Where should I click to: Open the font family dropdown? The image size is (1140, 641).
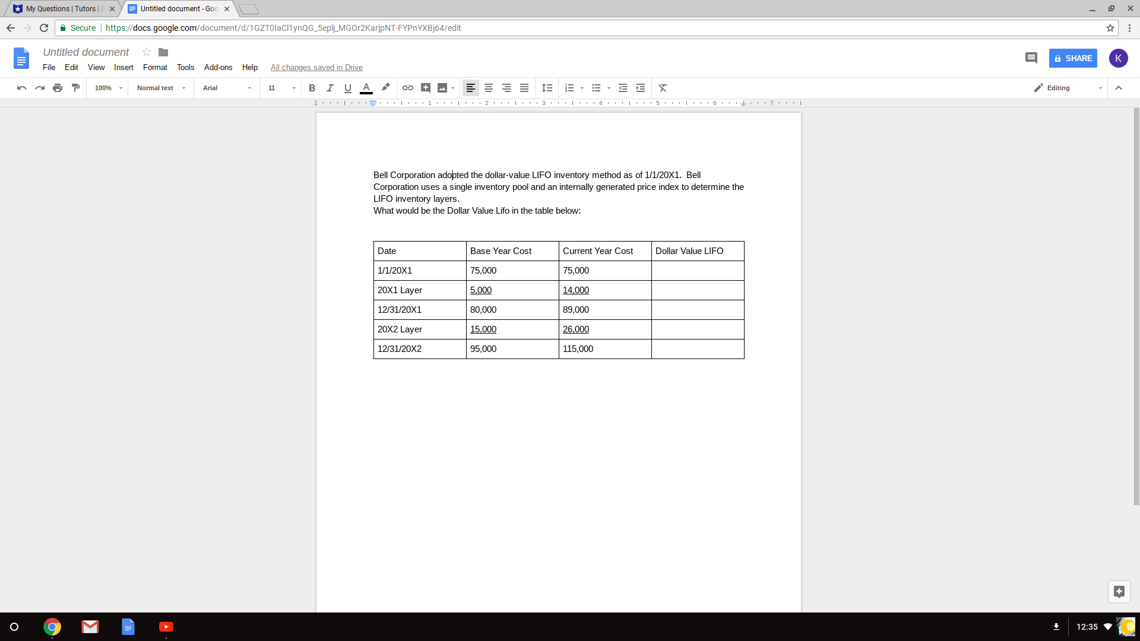(226, 88)
